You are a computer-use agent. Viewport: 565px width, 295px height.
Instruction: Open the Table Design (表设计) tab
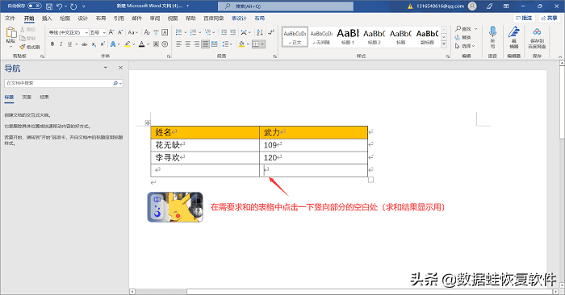239,18
